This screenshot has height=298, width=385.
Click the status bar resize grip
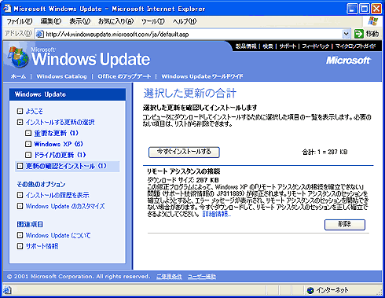(379, 292)
